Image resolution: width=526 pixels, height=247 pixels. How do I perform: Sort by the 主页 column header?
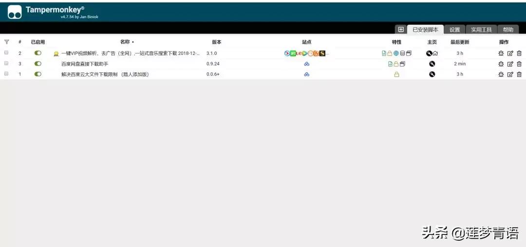click(432, 42)
